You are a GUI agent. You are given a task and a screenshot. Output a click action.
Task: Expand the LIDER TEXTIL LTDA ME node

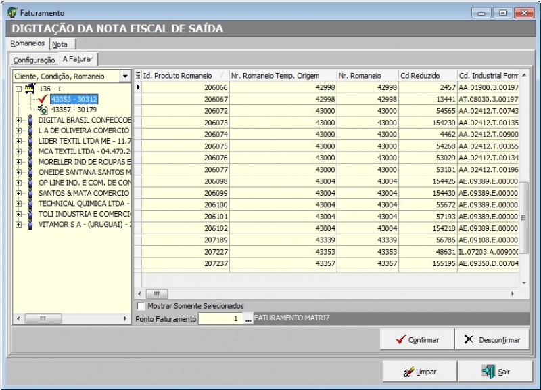(18, 141)
